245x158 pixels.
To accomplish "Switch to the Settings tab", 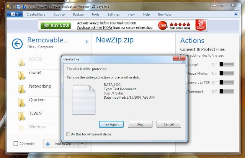I will coord(114,15).
